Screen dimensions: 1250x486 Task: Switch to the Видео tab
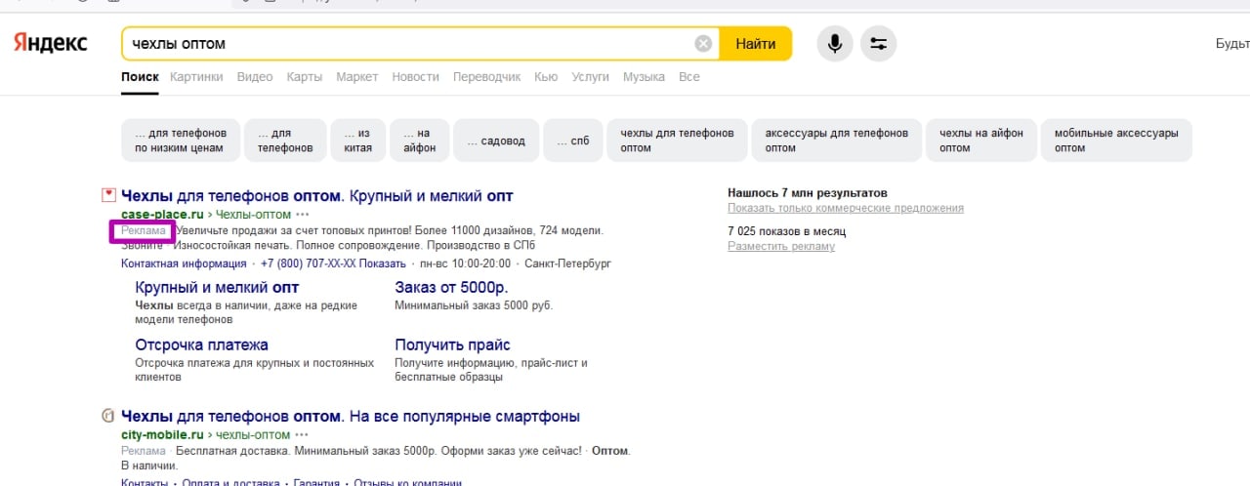(x=255, y=77)
